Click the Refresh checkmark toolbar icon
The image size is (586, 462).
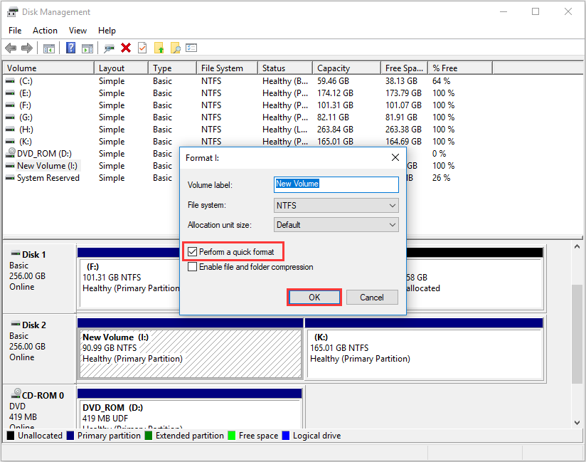click(x=143, y=48)
